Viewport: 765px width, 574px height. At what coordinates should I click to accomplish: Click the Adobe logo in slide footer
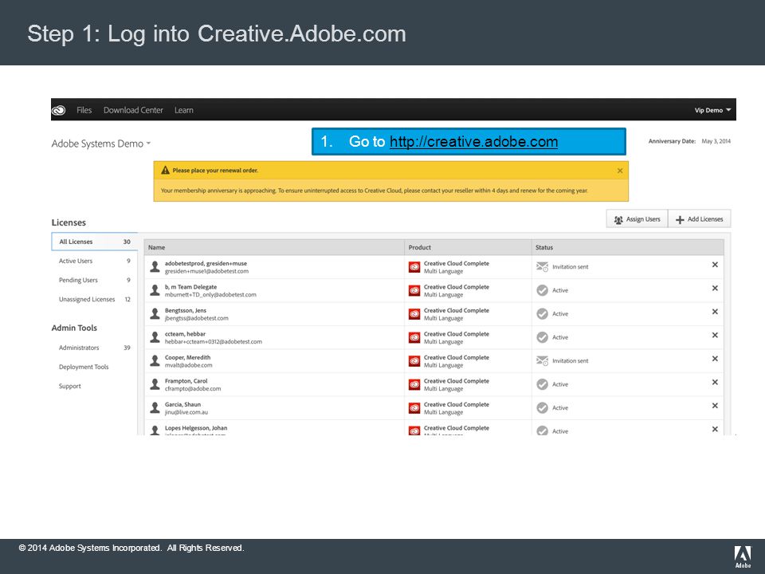[x=743, y=556]
